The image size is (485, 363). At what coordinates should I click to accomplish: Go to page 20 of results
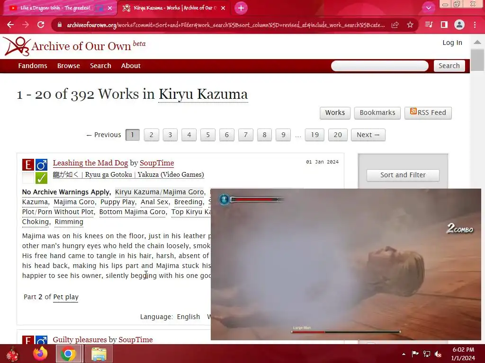(338, 135)
